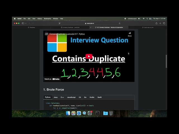Click the date and time Thu Sep 4
The width and height of the screenshot is (179, 134).
click(x=159, y=19)
